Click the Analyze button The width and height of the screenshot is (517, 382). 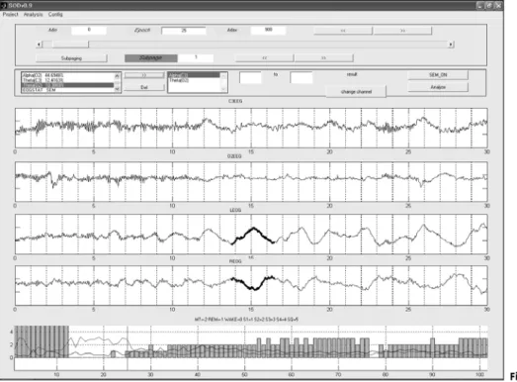[x=438, y=87]
